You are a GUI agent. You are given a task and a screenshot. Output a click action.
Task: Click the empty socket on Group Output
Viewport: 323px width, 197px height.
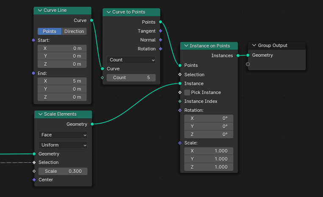click(248, 64)
